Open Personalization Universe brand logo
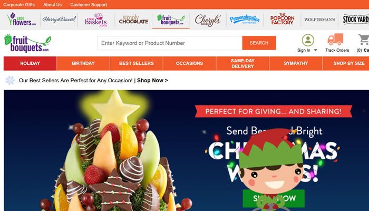The height and width of the screenshot is (211, 369). coord(245,20)
